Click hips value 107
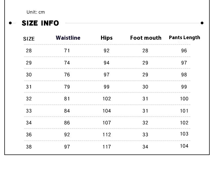Viewport: 214px width, 175px height. tap(107, 123)
